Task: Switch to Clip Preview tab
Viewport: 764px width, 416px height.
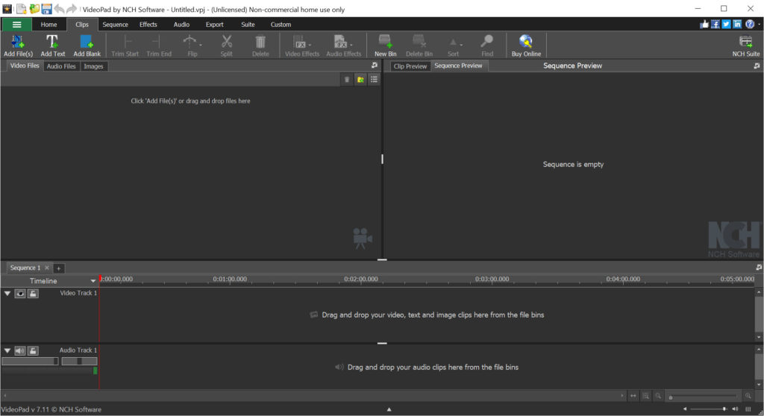Action: (x=410, y=66)
